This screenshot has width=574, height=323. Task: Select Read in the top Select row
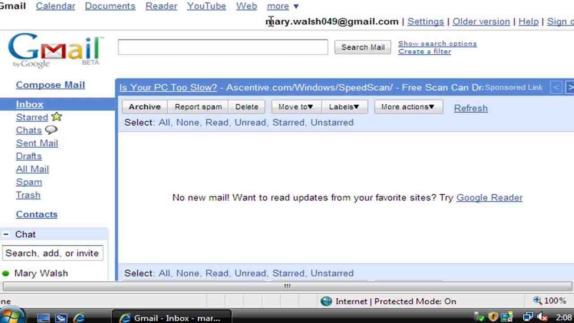(217, 122)
